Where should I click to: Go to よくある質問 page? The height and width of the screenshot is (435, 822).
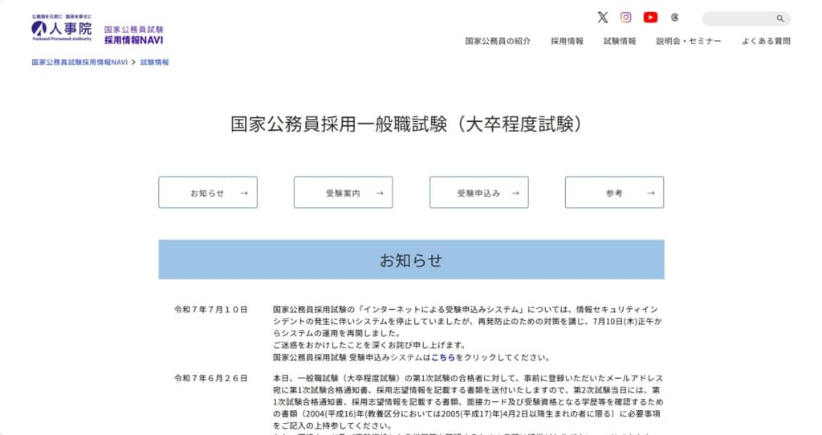point(766,41)
